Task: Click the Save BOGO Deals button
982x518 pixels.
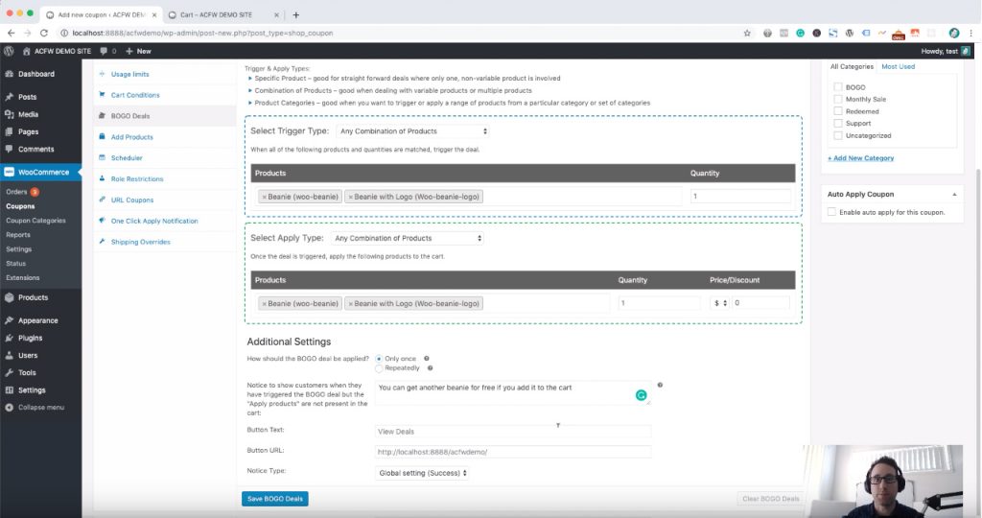Action: pos(275,499)
